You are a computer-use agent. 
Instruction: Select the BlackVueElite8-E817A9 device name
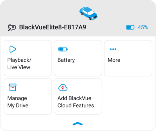point(53,27)
